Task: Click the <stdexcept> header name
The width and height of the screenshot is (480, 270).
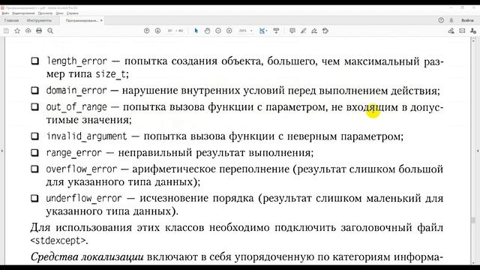Action: 58,241
